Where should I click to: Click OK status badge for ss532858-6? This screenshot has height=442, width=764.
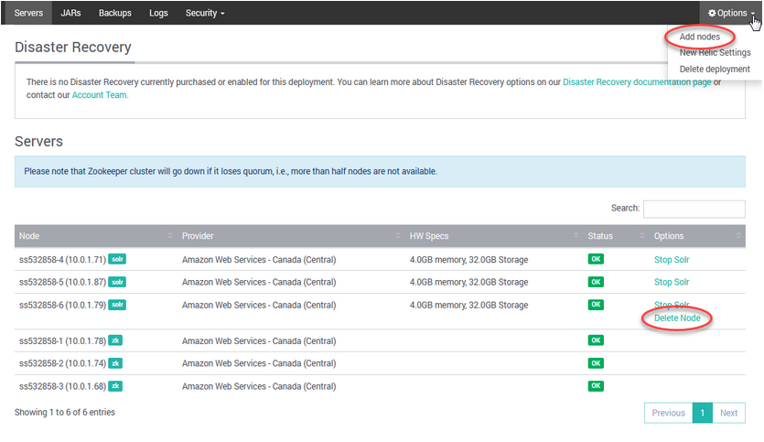596,305
